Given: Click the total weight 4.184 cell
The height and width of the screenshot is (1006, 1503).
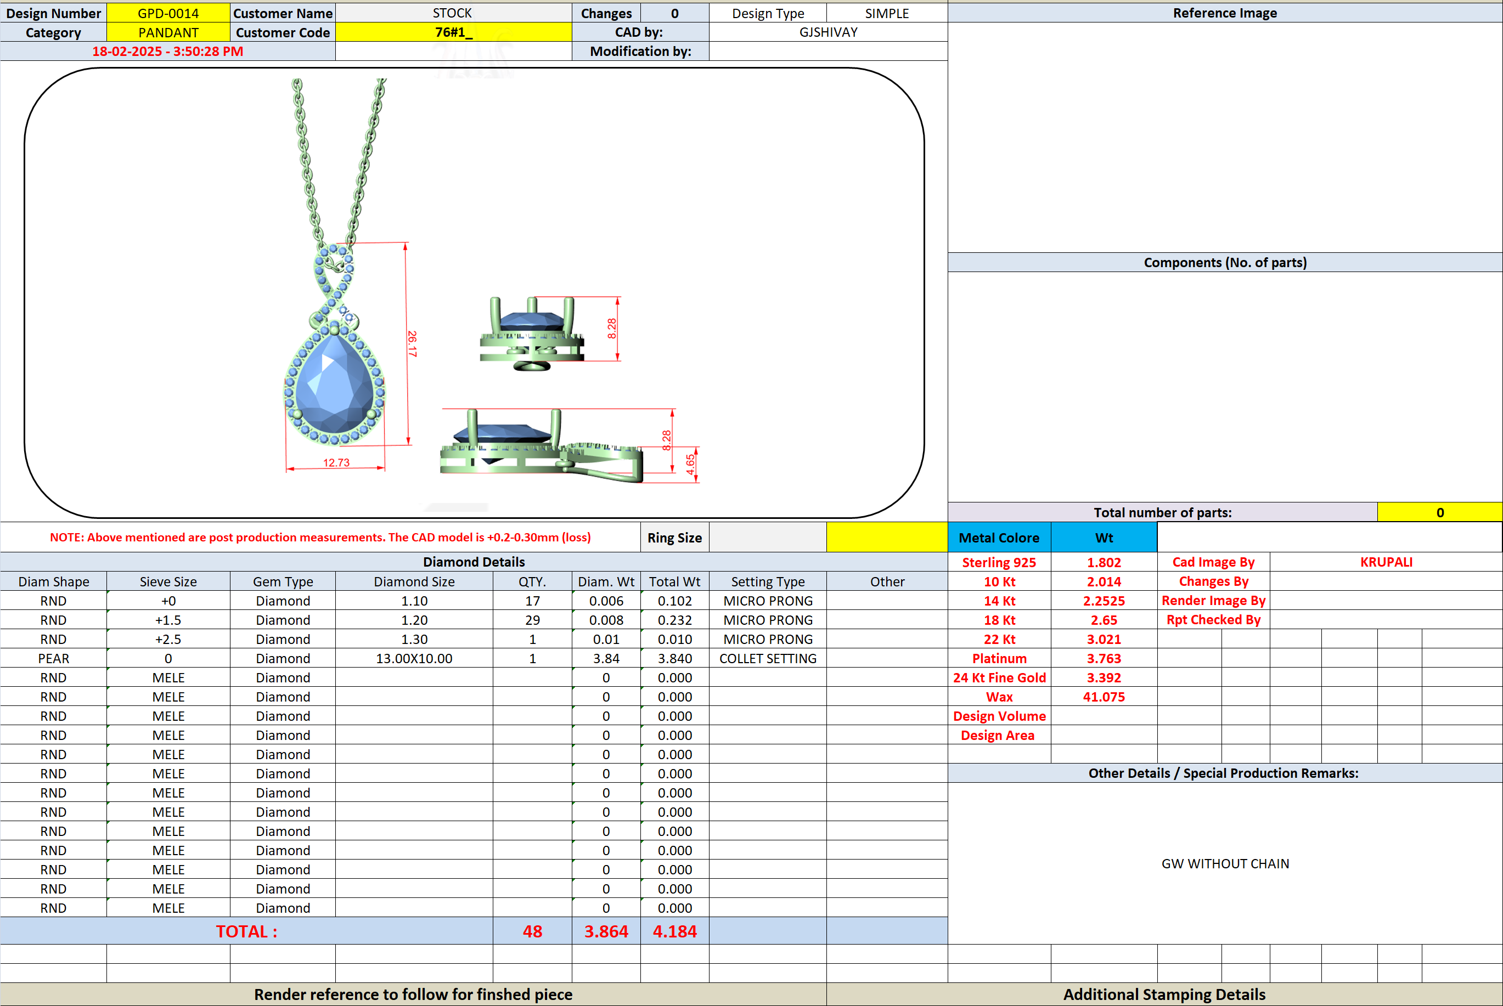Looking at the screenshot, I should click(674, 931).
